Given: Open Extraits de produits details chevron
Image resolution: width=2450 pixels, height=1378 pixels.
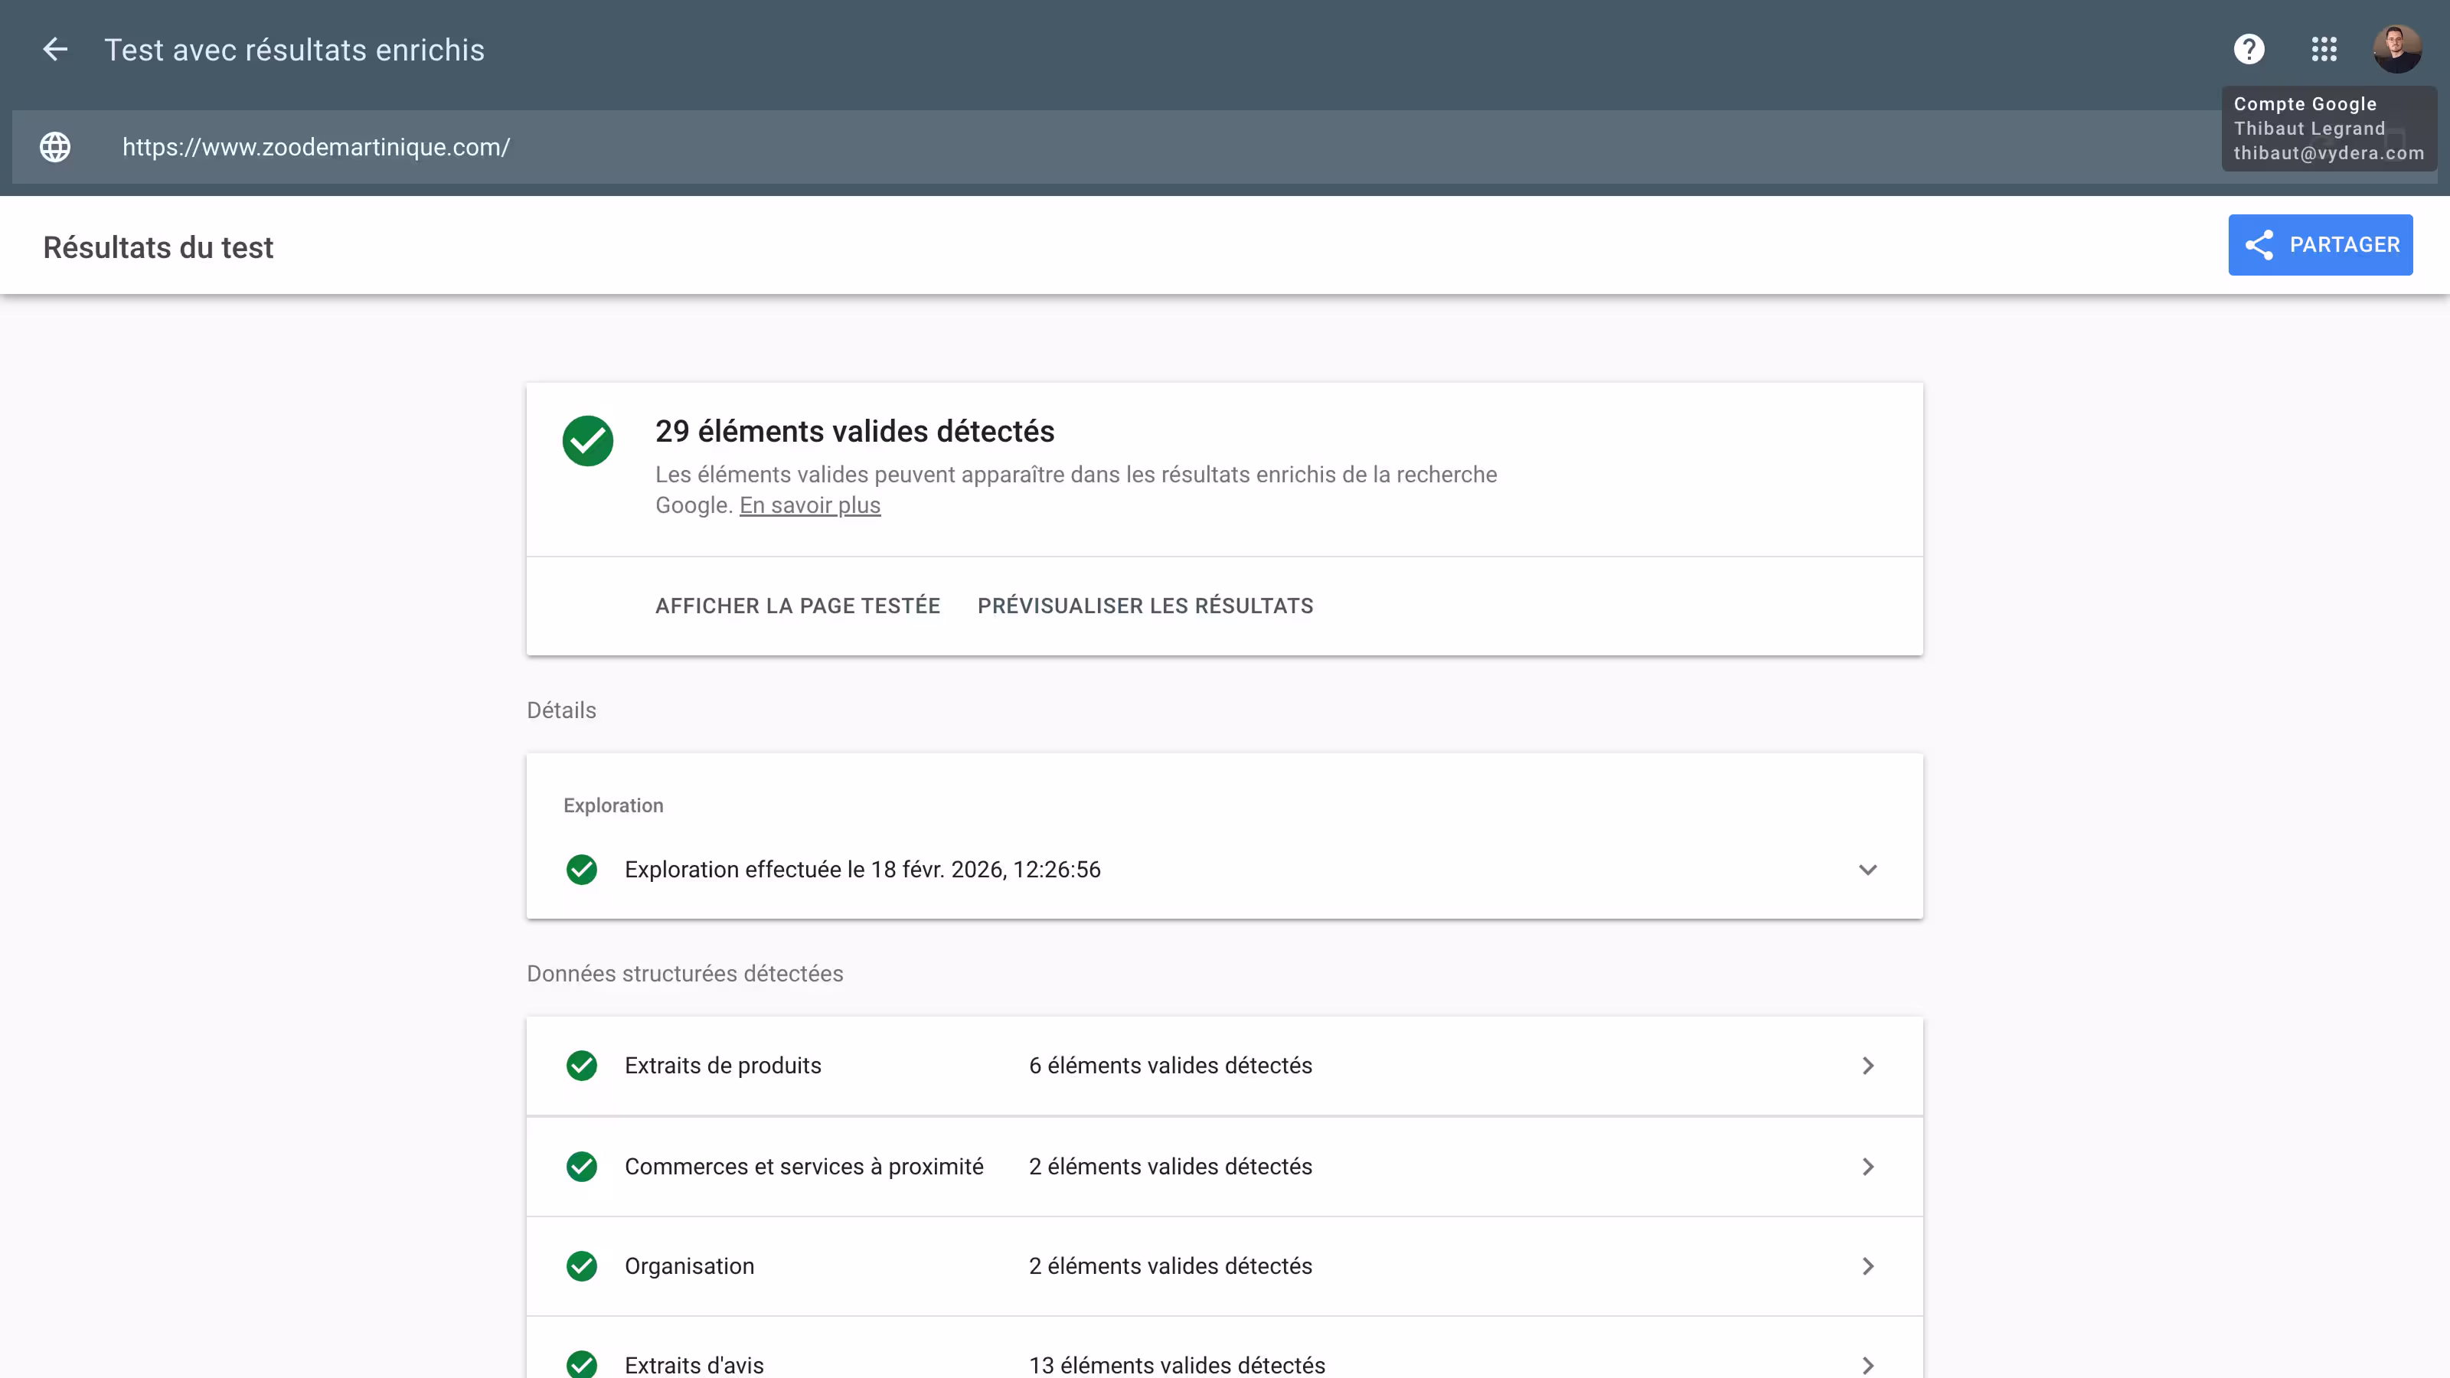Looking at the screenshot, I should click(1868, 1066).
